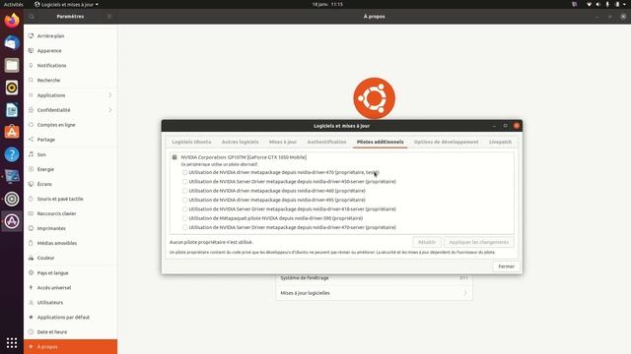Open the system status menu
Viewport: 631px width, 354px height.
coord(606,4)
